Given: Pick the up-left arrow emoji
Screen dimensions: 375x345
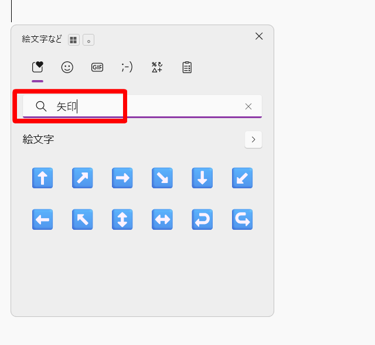Looking at the screenshot, I should (82, 219).
